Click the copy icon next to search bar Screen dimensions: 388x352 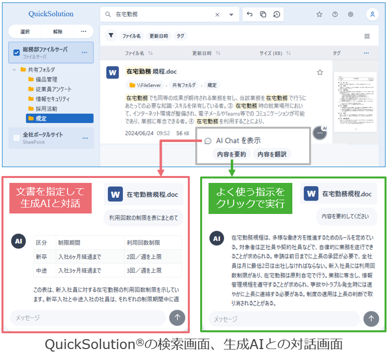tap(263, 15)
